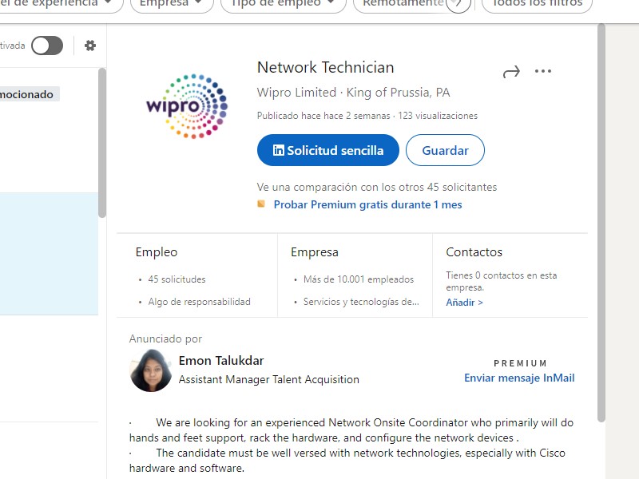Click the Wipro company logo
The image size is (639, 479).
[x=187, y=106]
